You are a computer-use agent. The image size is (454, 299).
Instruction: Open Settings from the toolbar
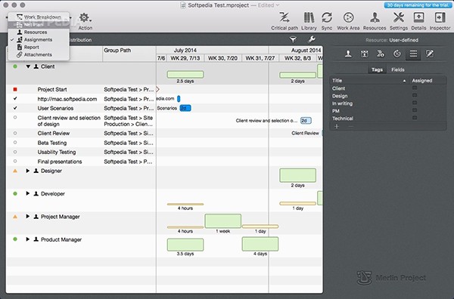point(399,17)
